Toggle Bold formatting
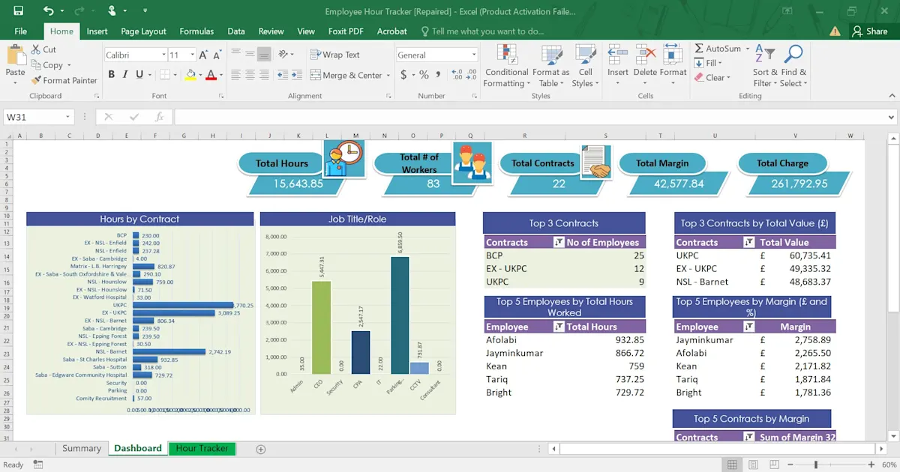 (x=112, y=75)
